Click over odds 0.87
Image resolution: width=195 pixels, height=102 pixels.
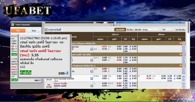pos(119,47)
